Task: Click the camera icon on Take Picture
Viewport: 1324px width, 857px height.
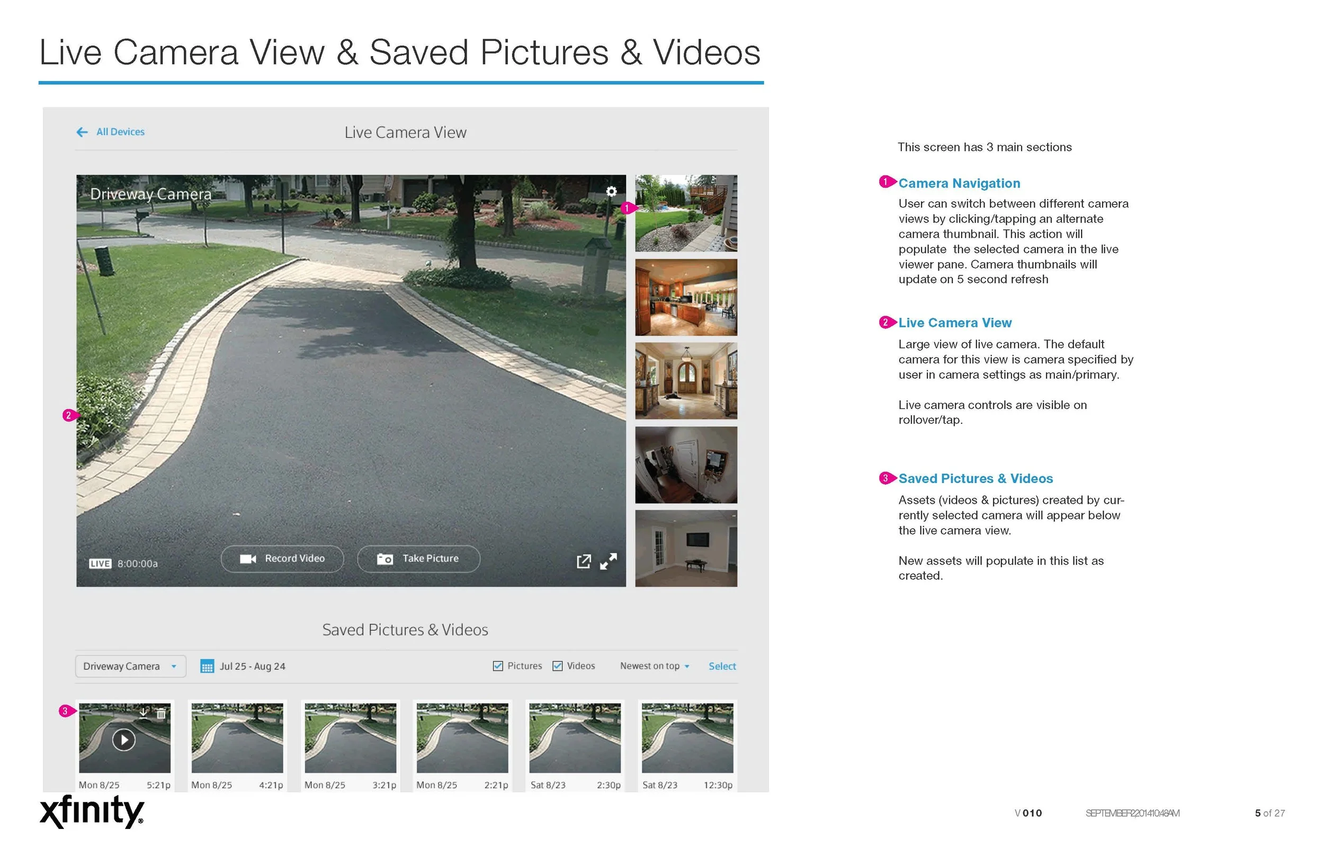Action: pos(386,558)
